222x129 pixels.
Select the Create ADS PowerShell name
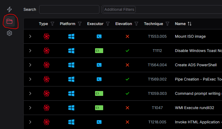tap(196, 65)
